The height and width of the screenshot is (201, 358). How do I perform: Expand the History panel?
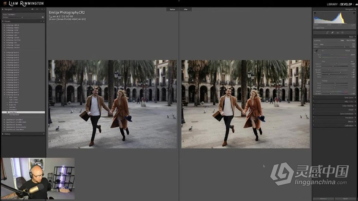(7, 134)
